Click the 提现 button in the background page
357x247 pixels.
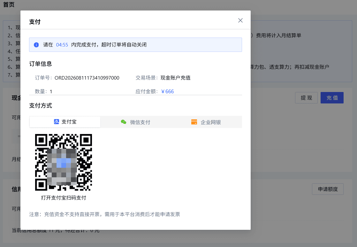[x=306, y=98]
